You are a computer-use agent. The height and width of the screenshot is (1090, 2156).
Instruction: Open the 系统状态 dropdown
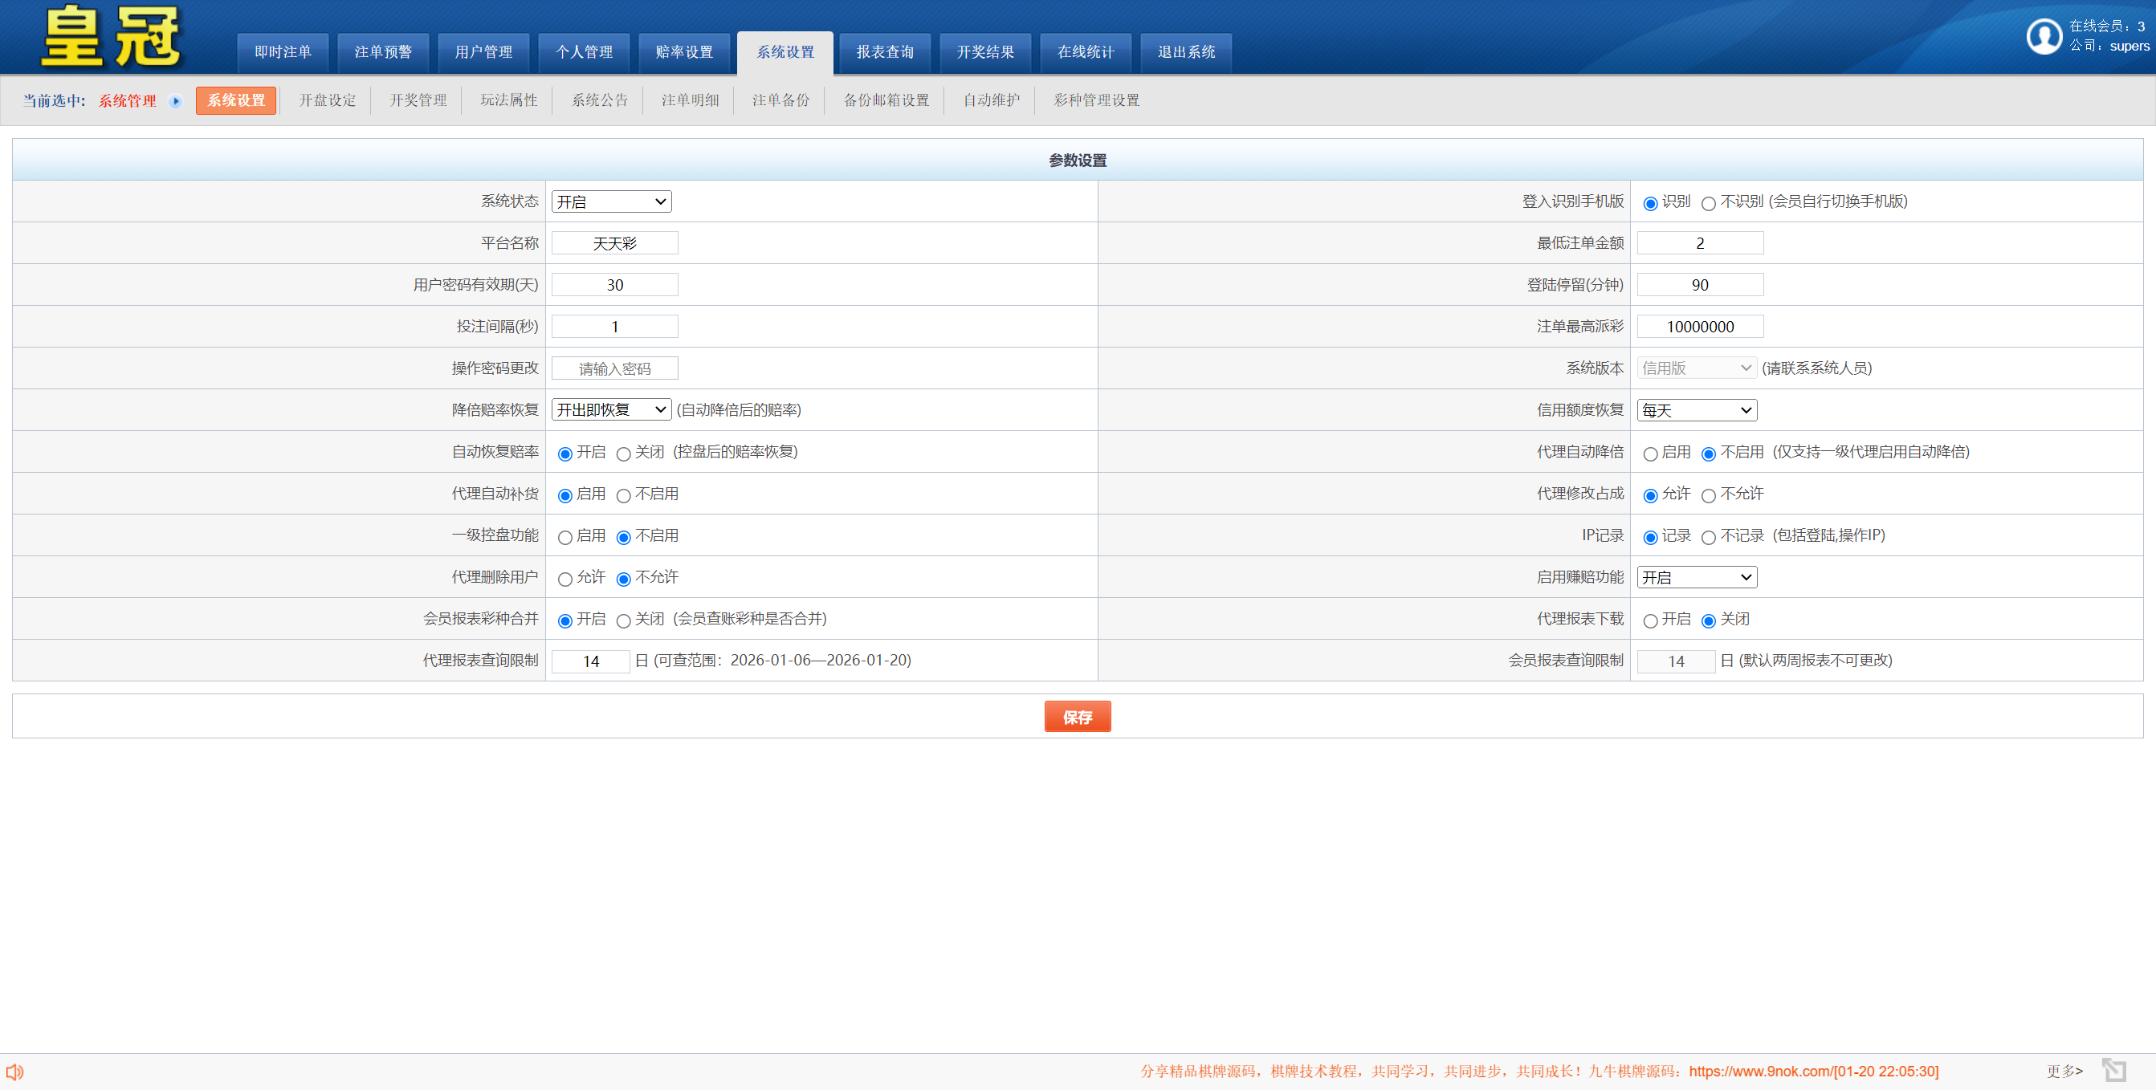(x=610, y=201)
